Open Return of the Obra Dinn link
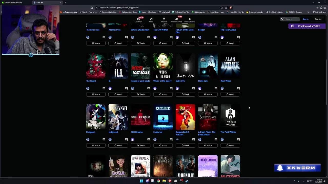328x184 pixels. (184, 31)
